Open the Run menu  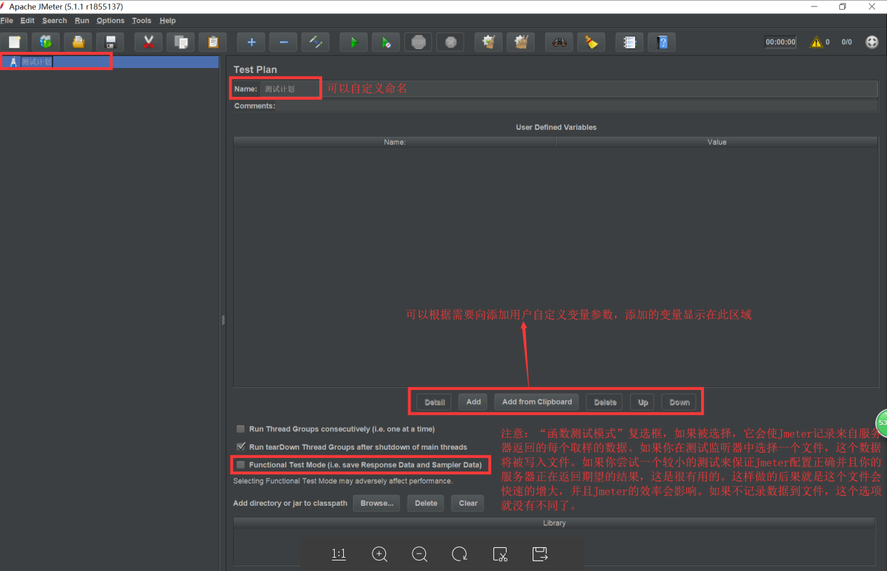click(x=81, y=20)
